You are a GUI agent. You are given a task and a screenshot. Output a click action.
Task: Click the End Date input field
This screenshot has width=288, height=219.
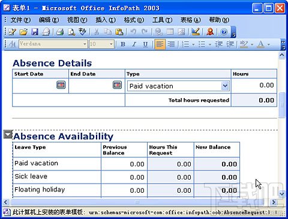91,86
